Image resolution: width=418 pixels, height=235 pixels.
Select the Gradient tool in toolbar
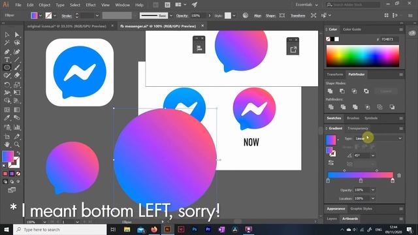click(17, 110)
